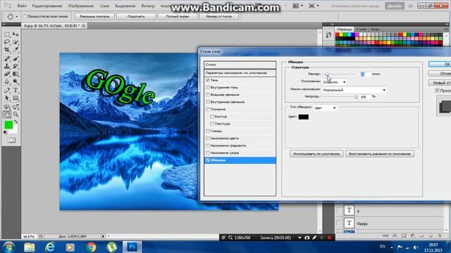
Task: Select the Gradient tool
Action: click(16, 74)
